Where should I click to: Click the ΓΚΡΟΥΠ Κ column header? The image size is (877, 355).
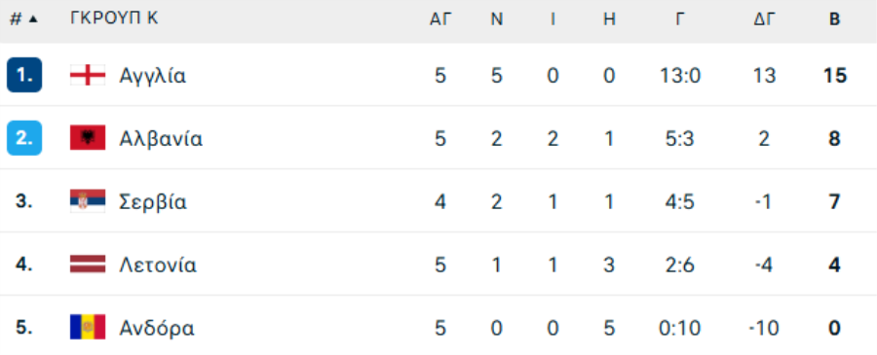(x=114, y=18)
